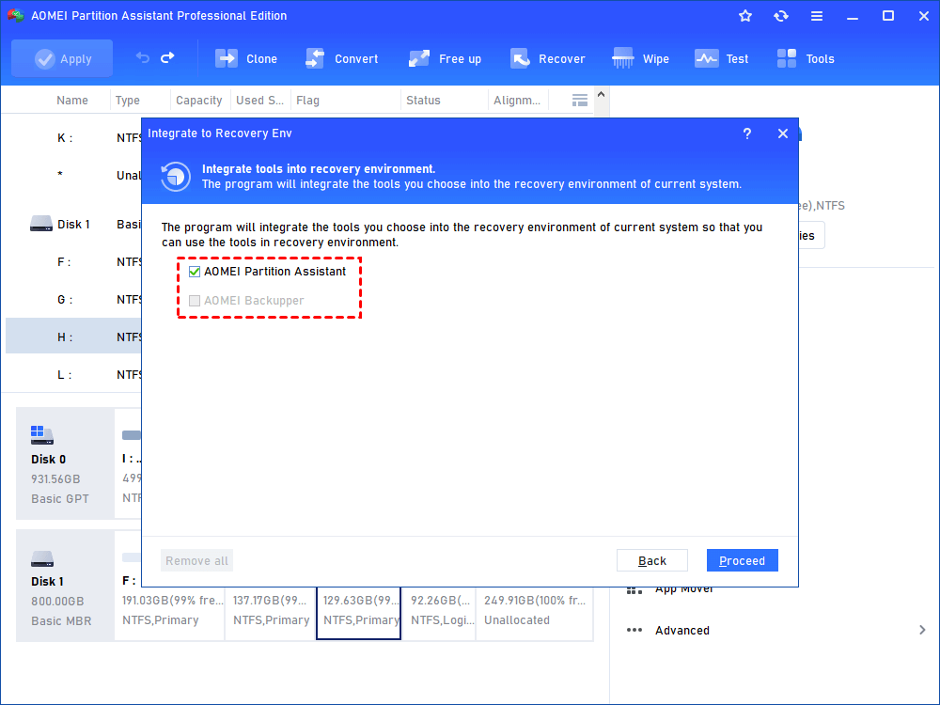Screen dimensions: 940x705
Task: Select the 129.63GB partition block
Action: pyautogui.click(x=358, y=613)
